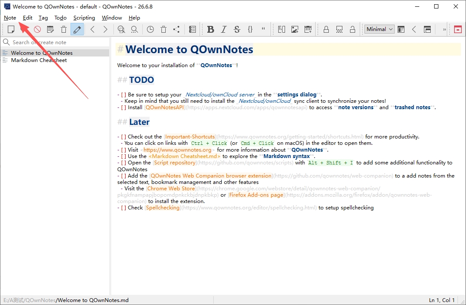
Task: Click the trash icon beside the pencil icon
Action: point(64,29)
